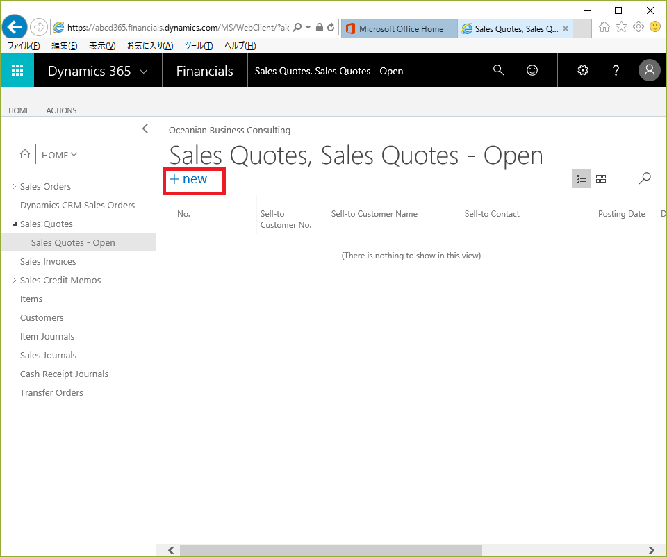
Task: Open the user profile avatar
Action: 649,69
